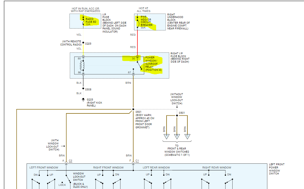Click the 'RIGHT FRONT WINDOW' heading

pyautogui.click(x=108, y=168)
